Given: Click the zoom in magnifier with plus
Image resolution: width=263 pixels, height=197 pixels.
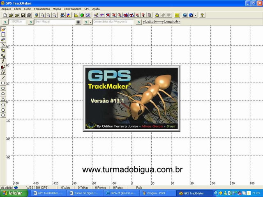Looking at the screenshot, I should click(48, 15).
